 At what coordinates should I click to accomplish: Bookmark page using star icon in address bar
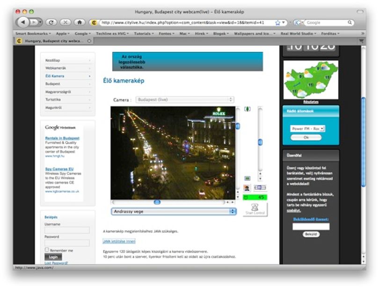pyautogui.click(x=277, y=23)
